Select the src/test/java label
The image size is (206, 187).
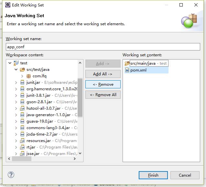38,70
